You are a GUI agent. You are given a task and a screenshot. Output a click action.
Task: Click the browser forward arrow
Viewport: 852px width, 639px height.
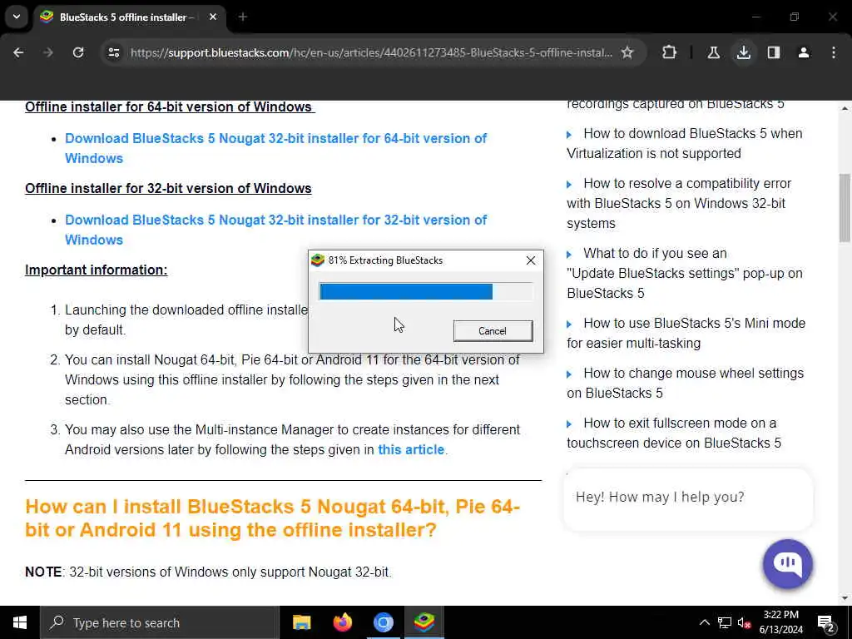click(47, 52)
